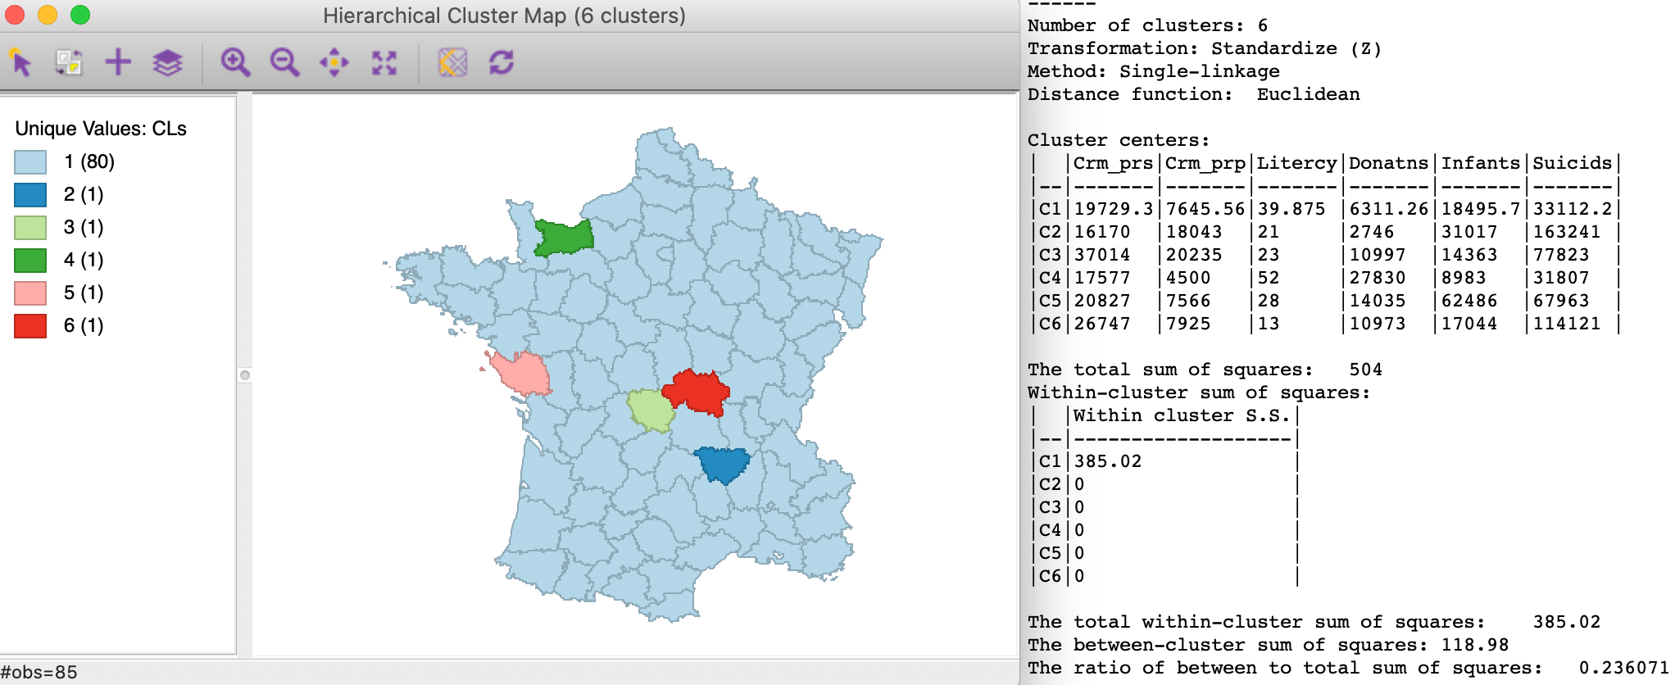1675x685 pixels.
Task: Click the Crm_prp column header
Action: point(1205,163)
